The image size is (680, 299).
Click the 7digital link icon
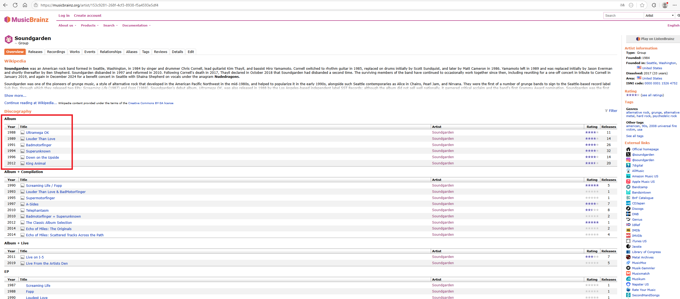click(x=628, y=165)
